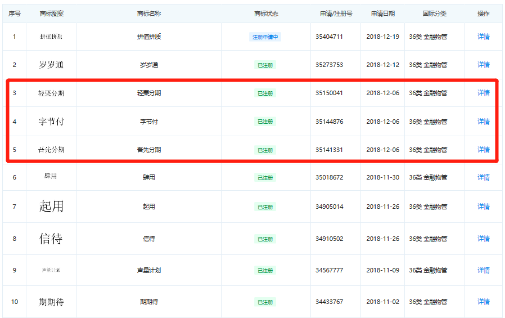Open 详情 link for 肆用 row

[484, 177]
